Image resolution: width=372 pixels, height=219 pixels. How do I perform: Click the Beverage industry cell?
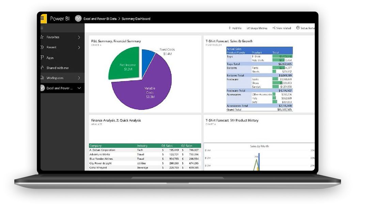click(x=143, y=168)
